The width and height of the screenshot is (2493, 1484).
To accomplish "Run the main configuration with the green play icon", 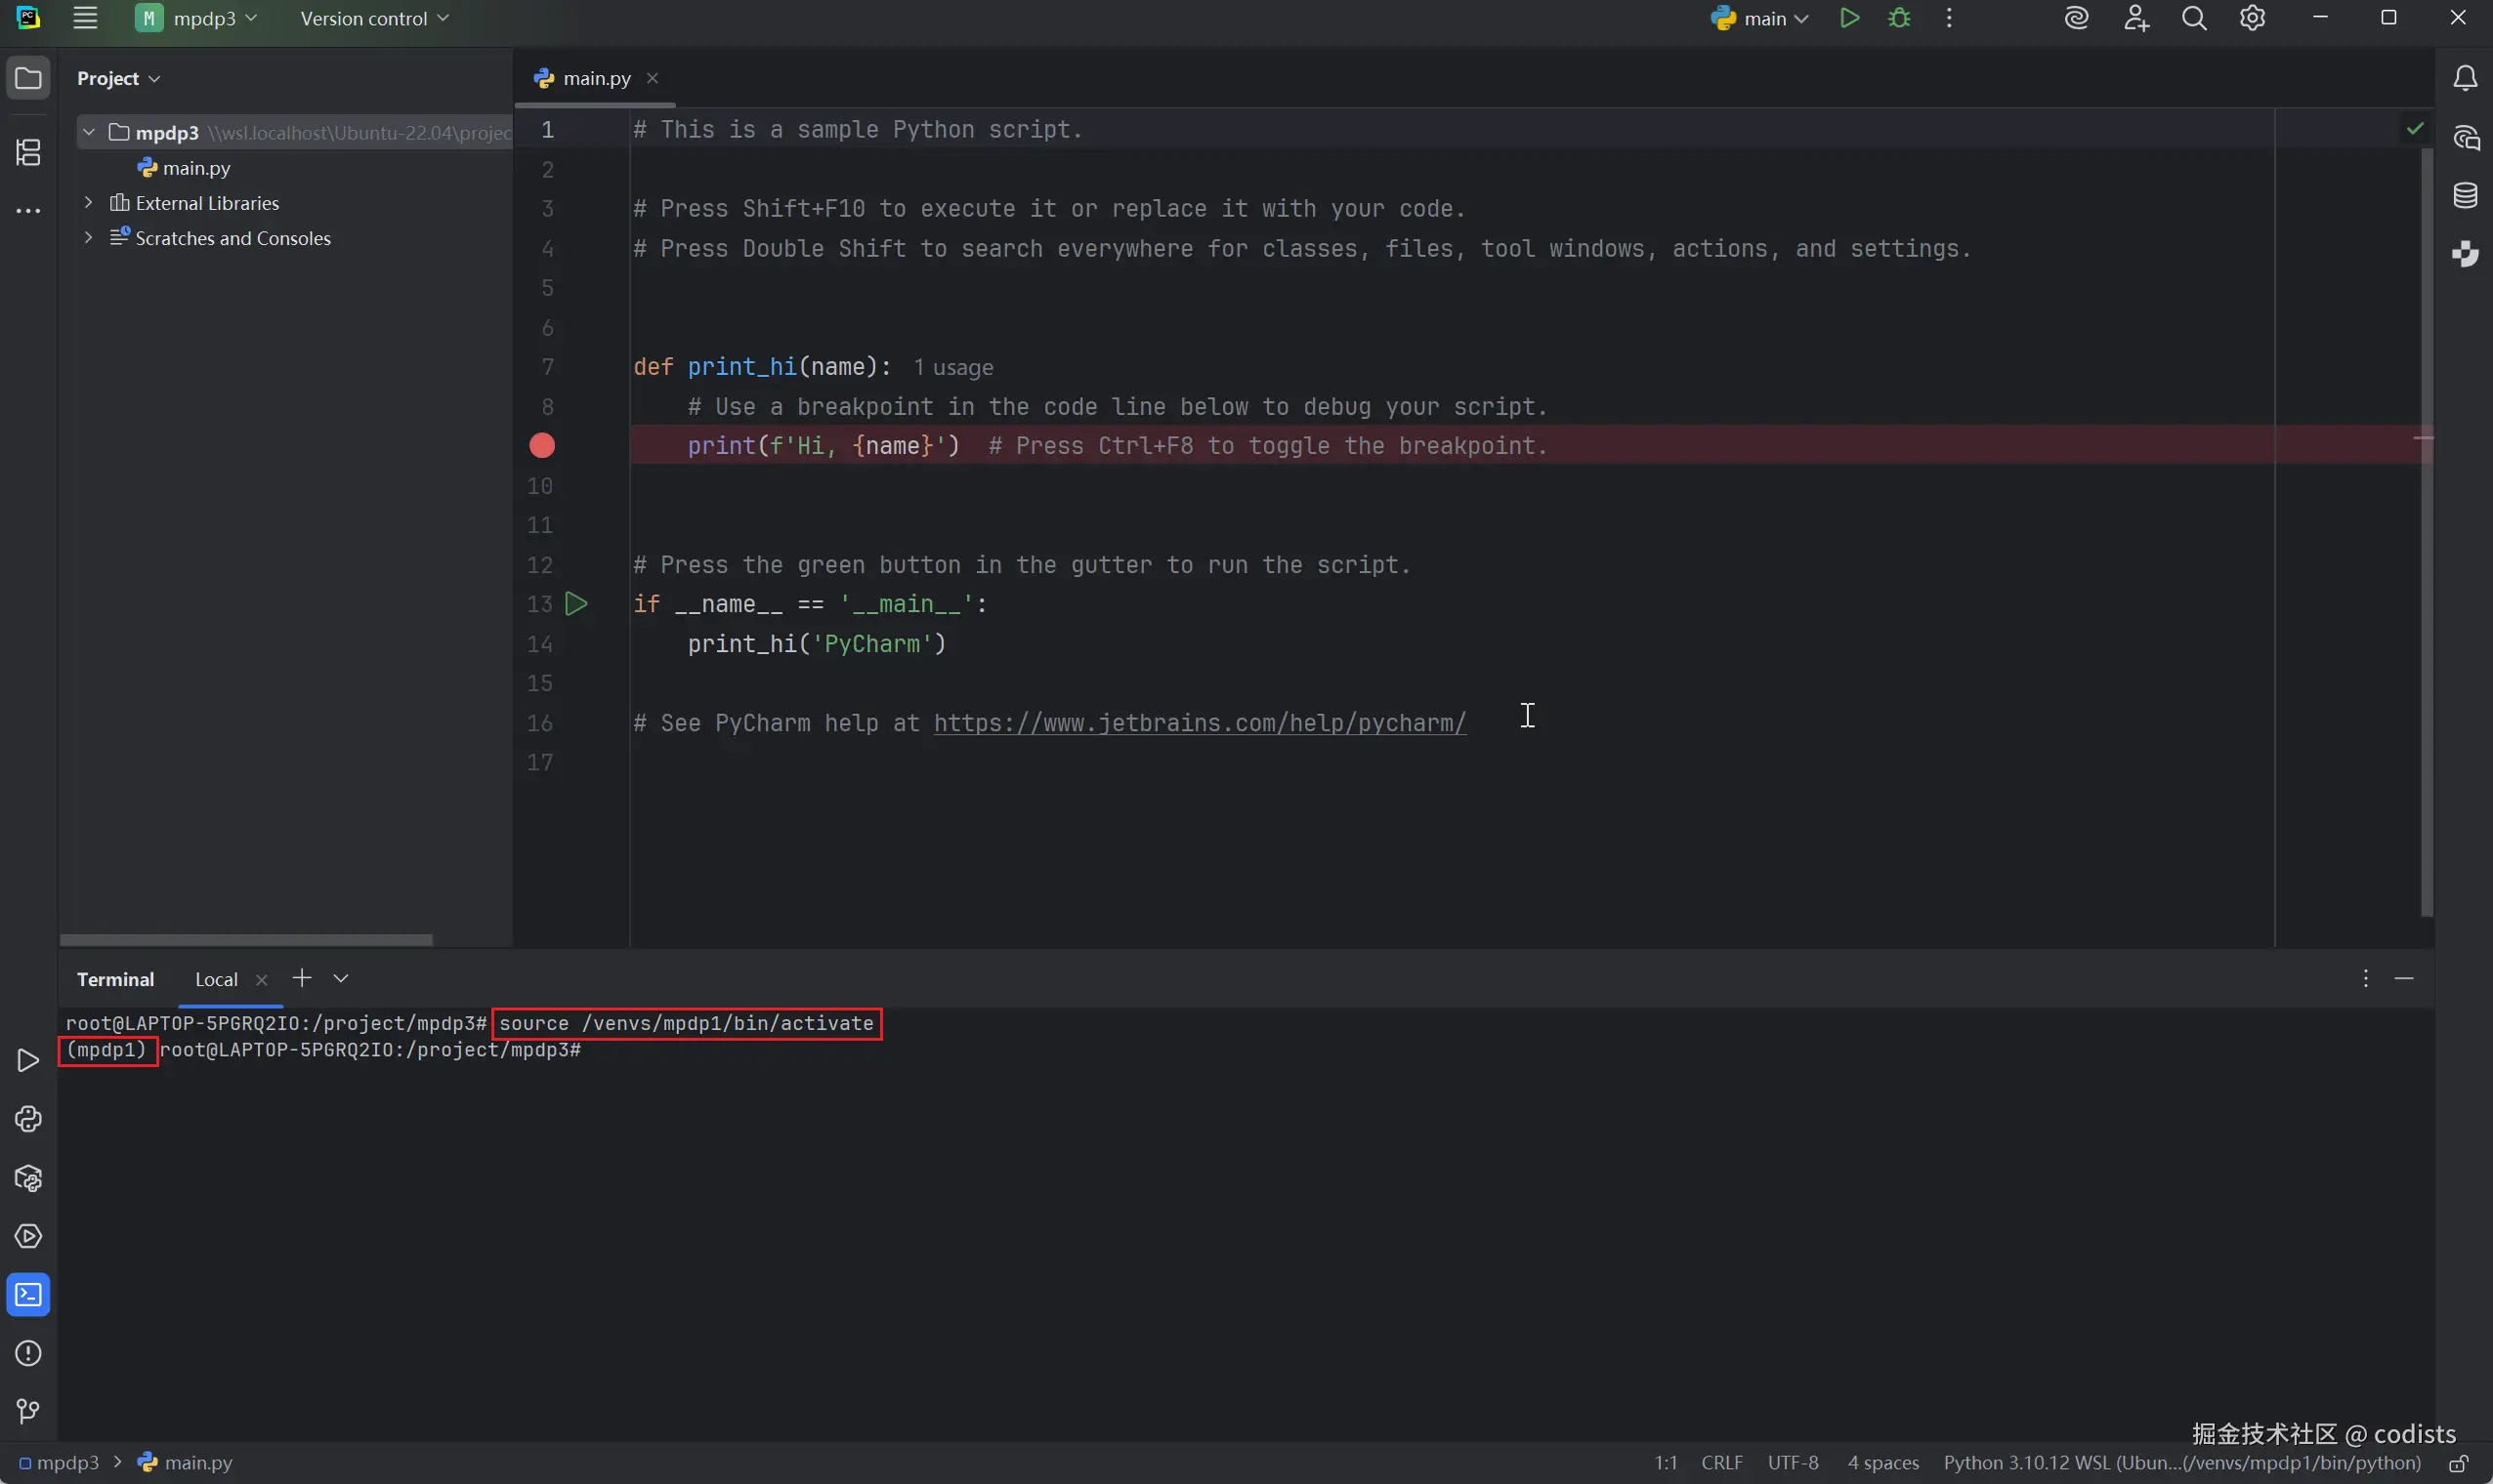I will coord(1848,18).
